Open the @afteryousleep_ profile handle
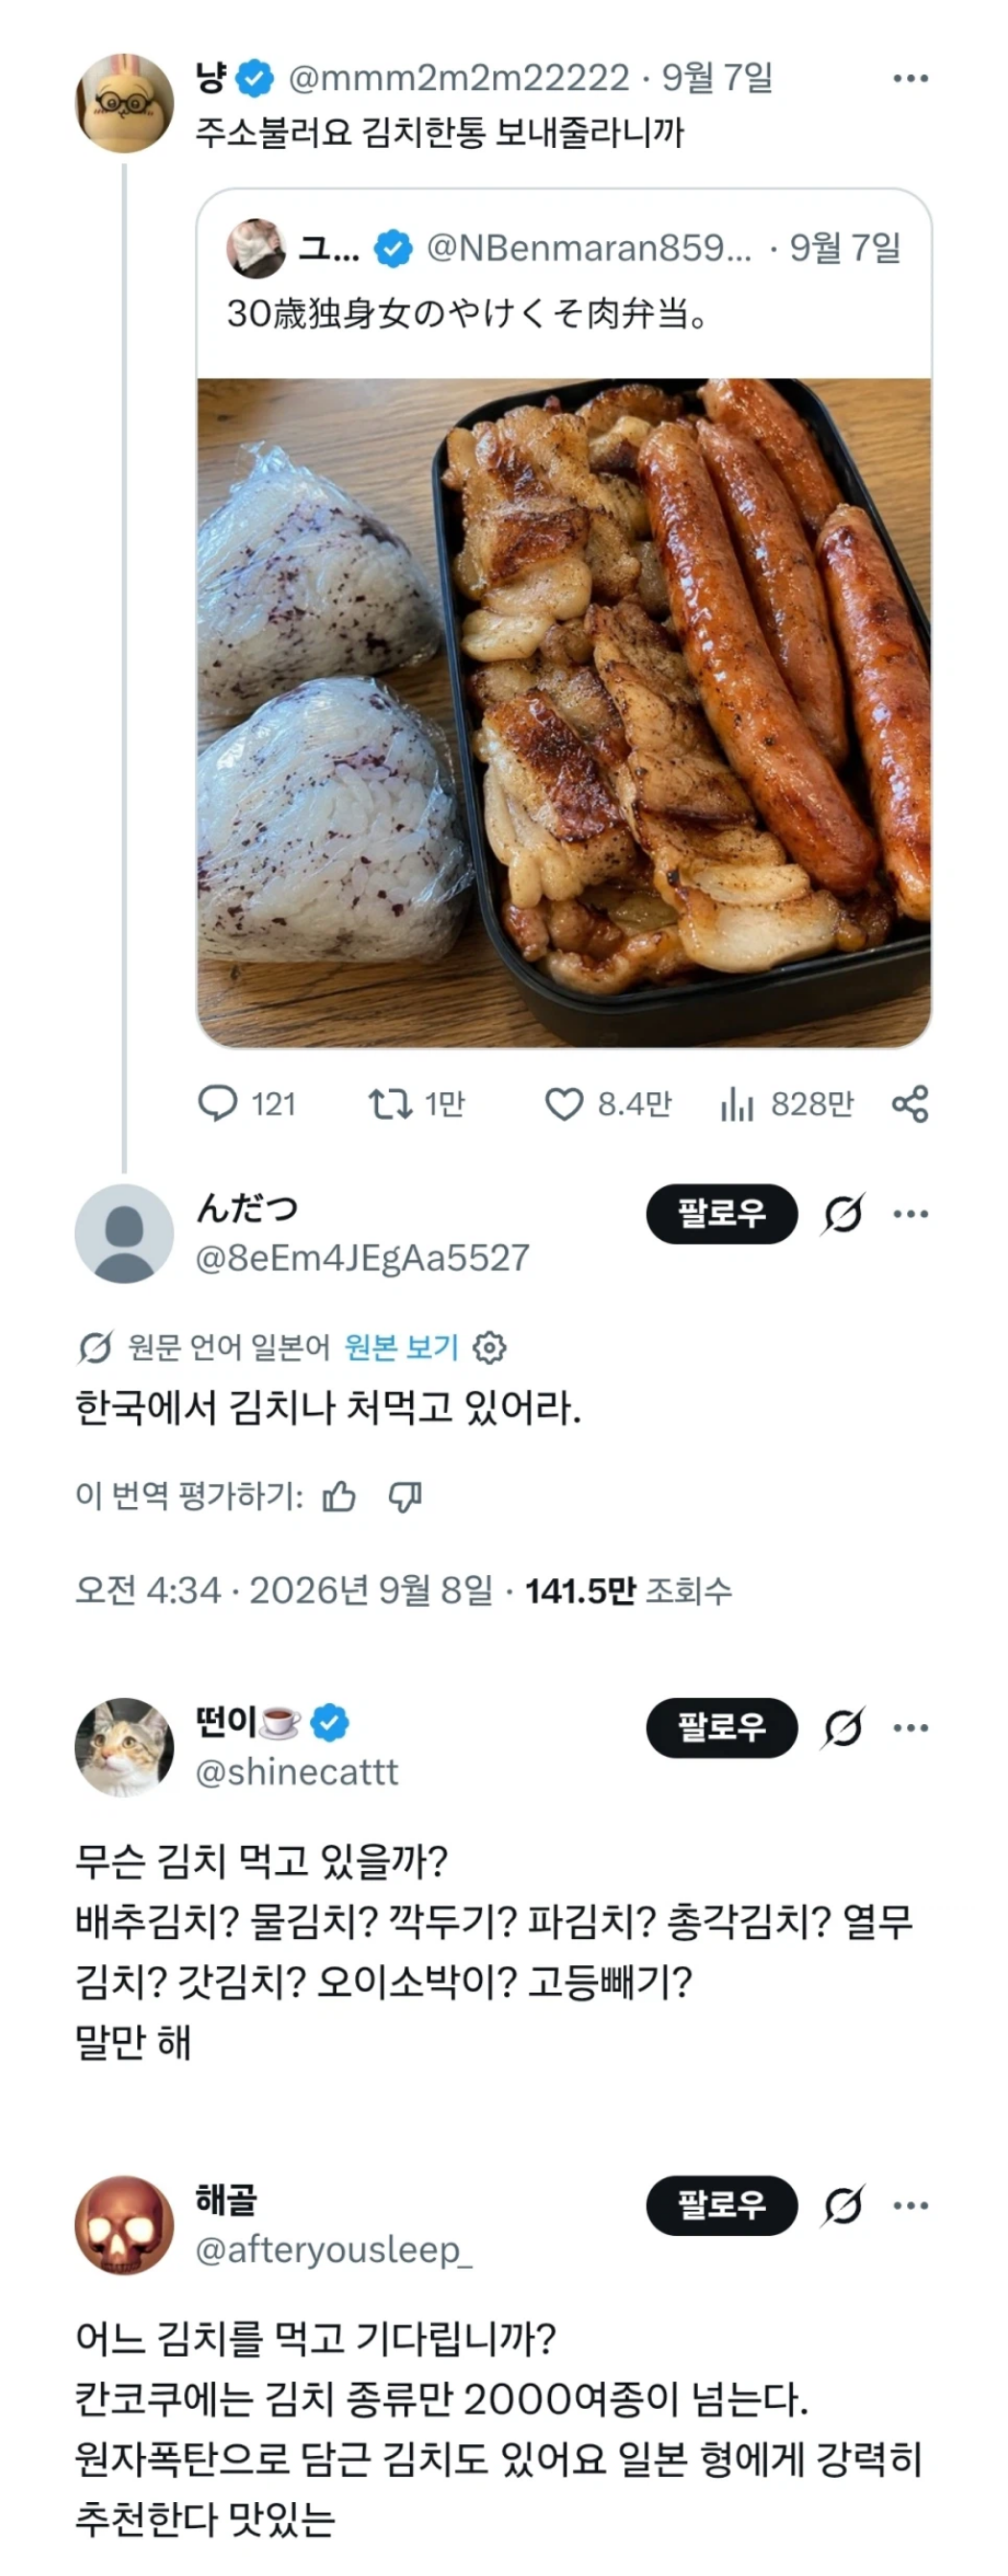This screenshot has height=2576, width=1008. click(334, 2251)
